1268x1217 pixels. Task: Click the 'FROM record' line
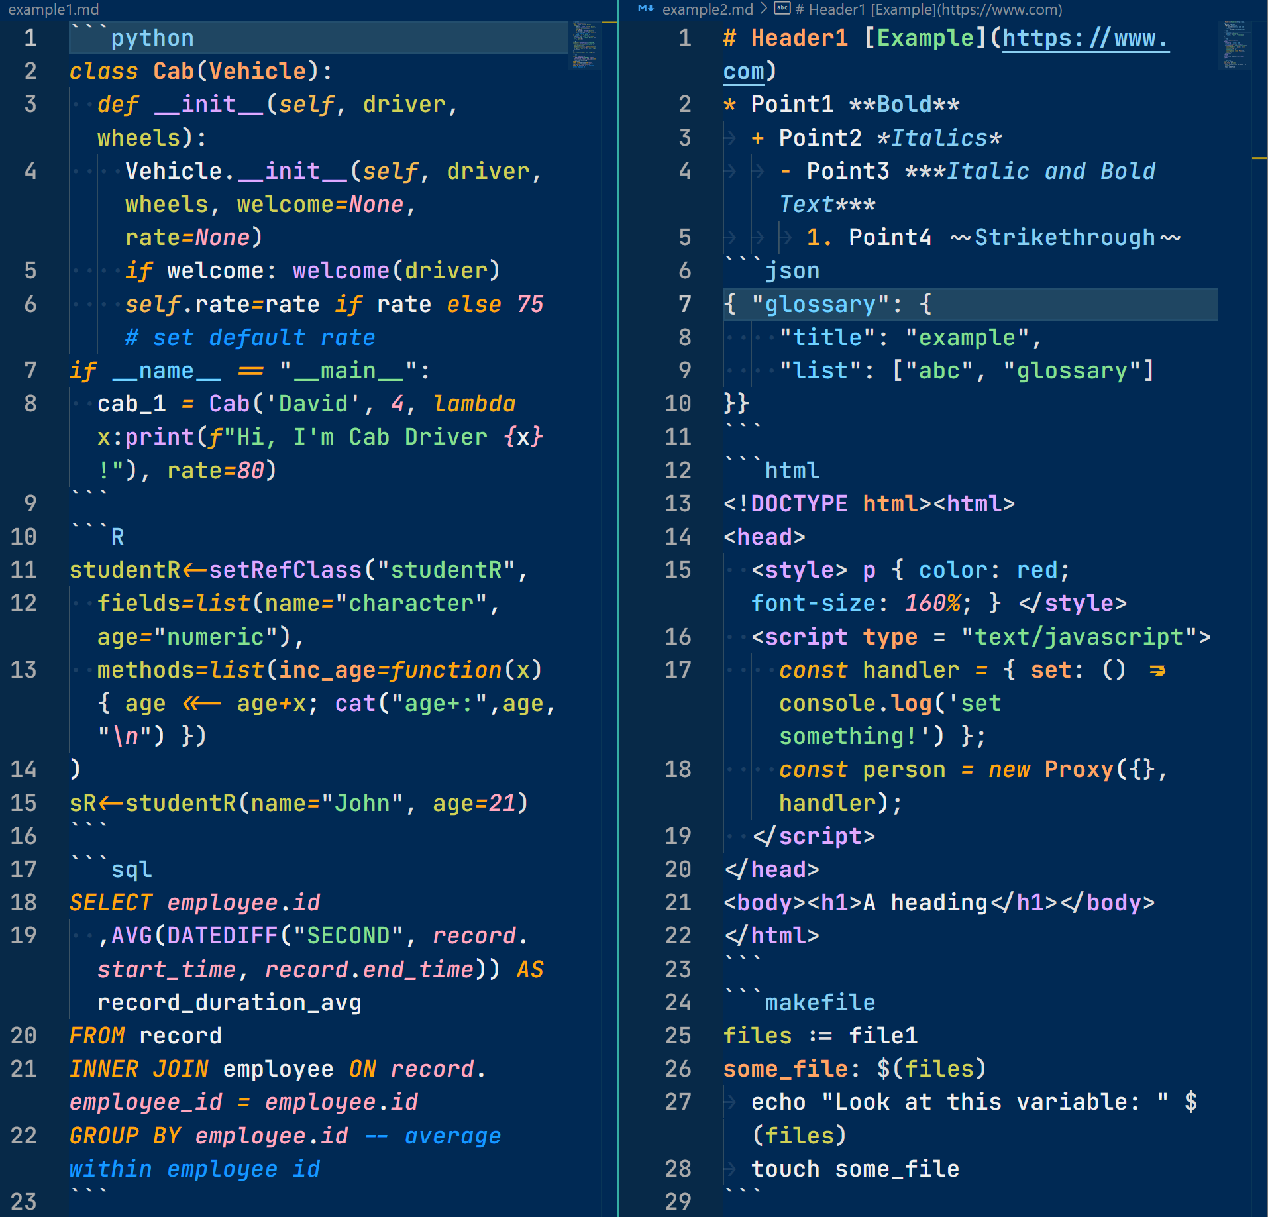pyautogui.click(x=146, y=1035)
